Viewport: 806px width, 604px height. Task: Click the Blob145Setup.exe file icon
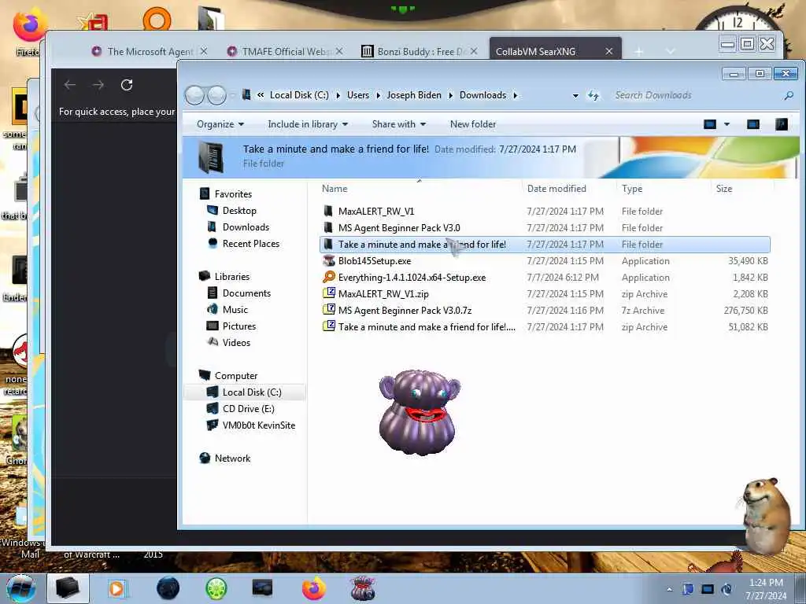328,261
